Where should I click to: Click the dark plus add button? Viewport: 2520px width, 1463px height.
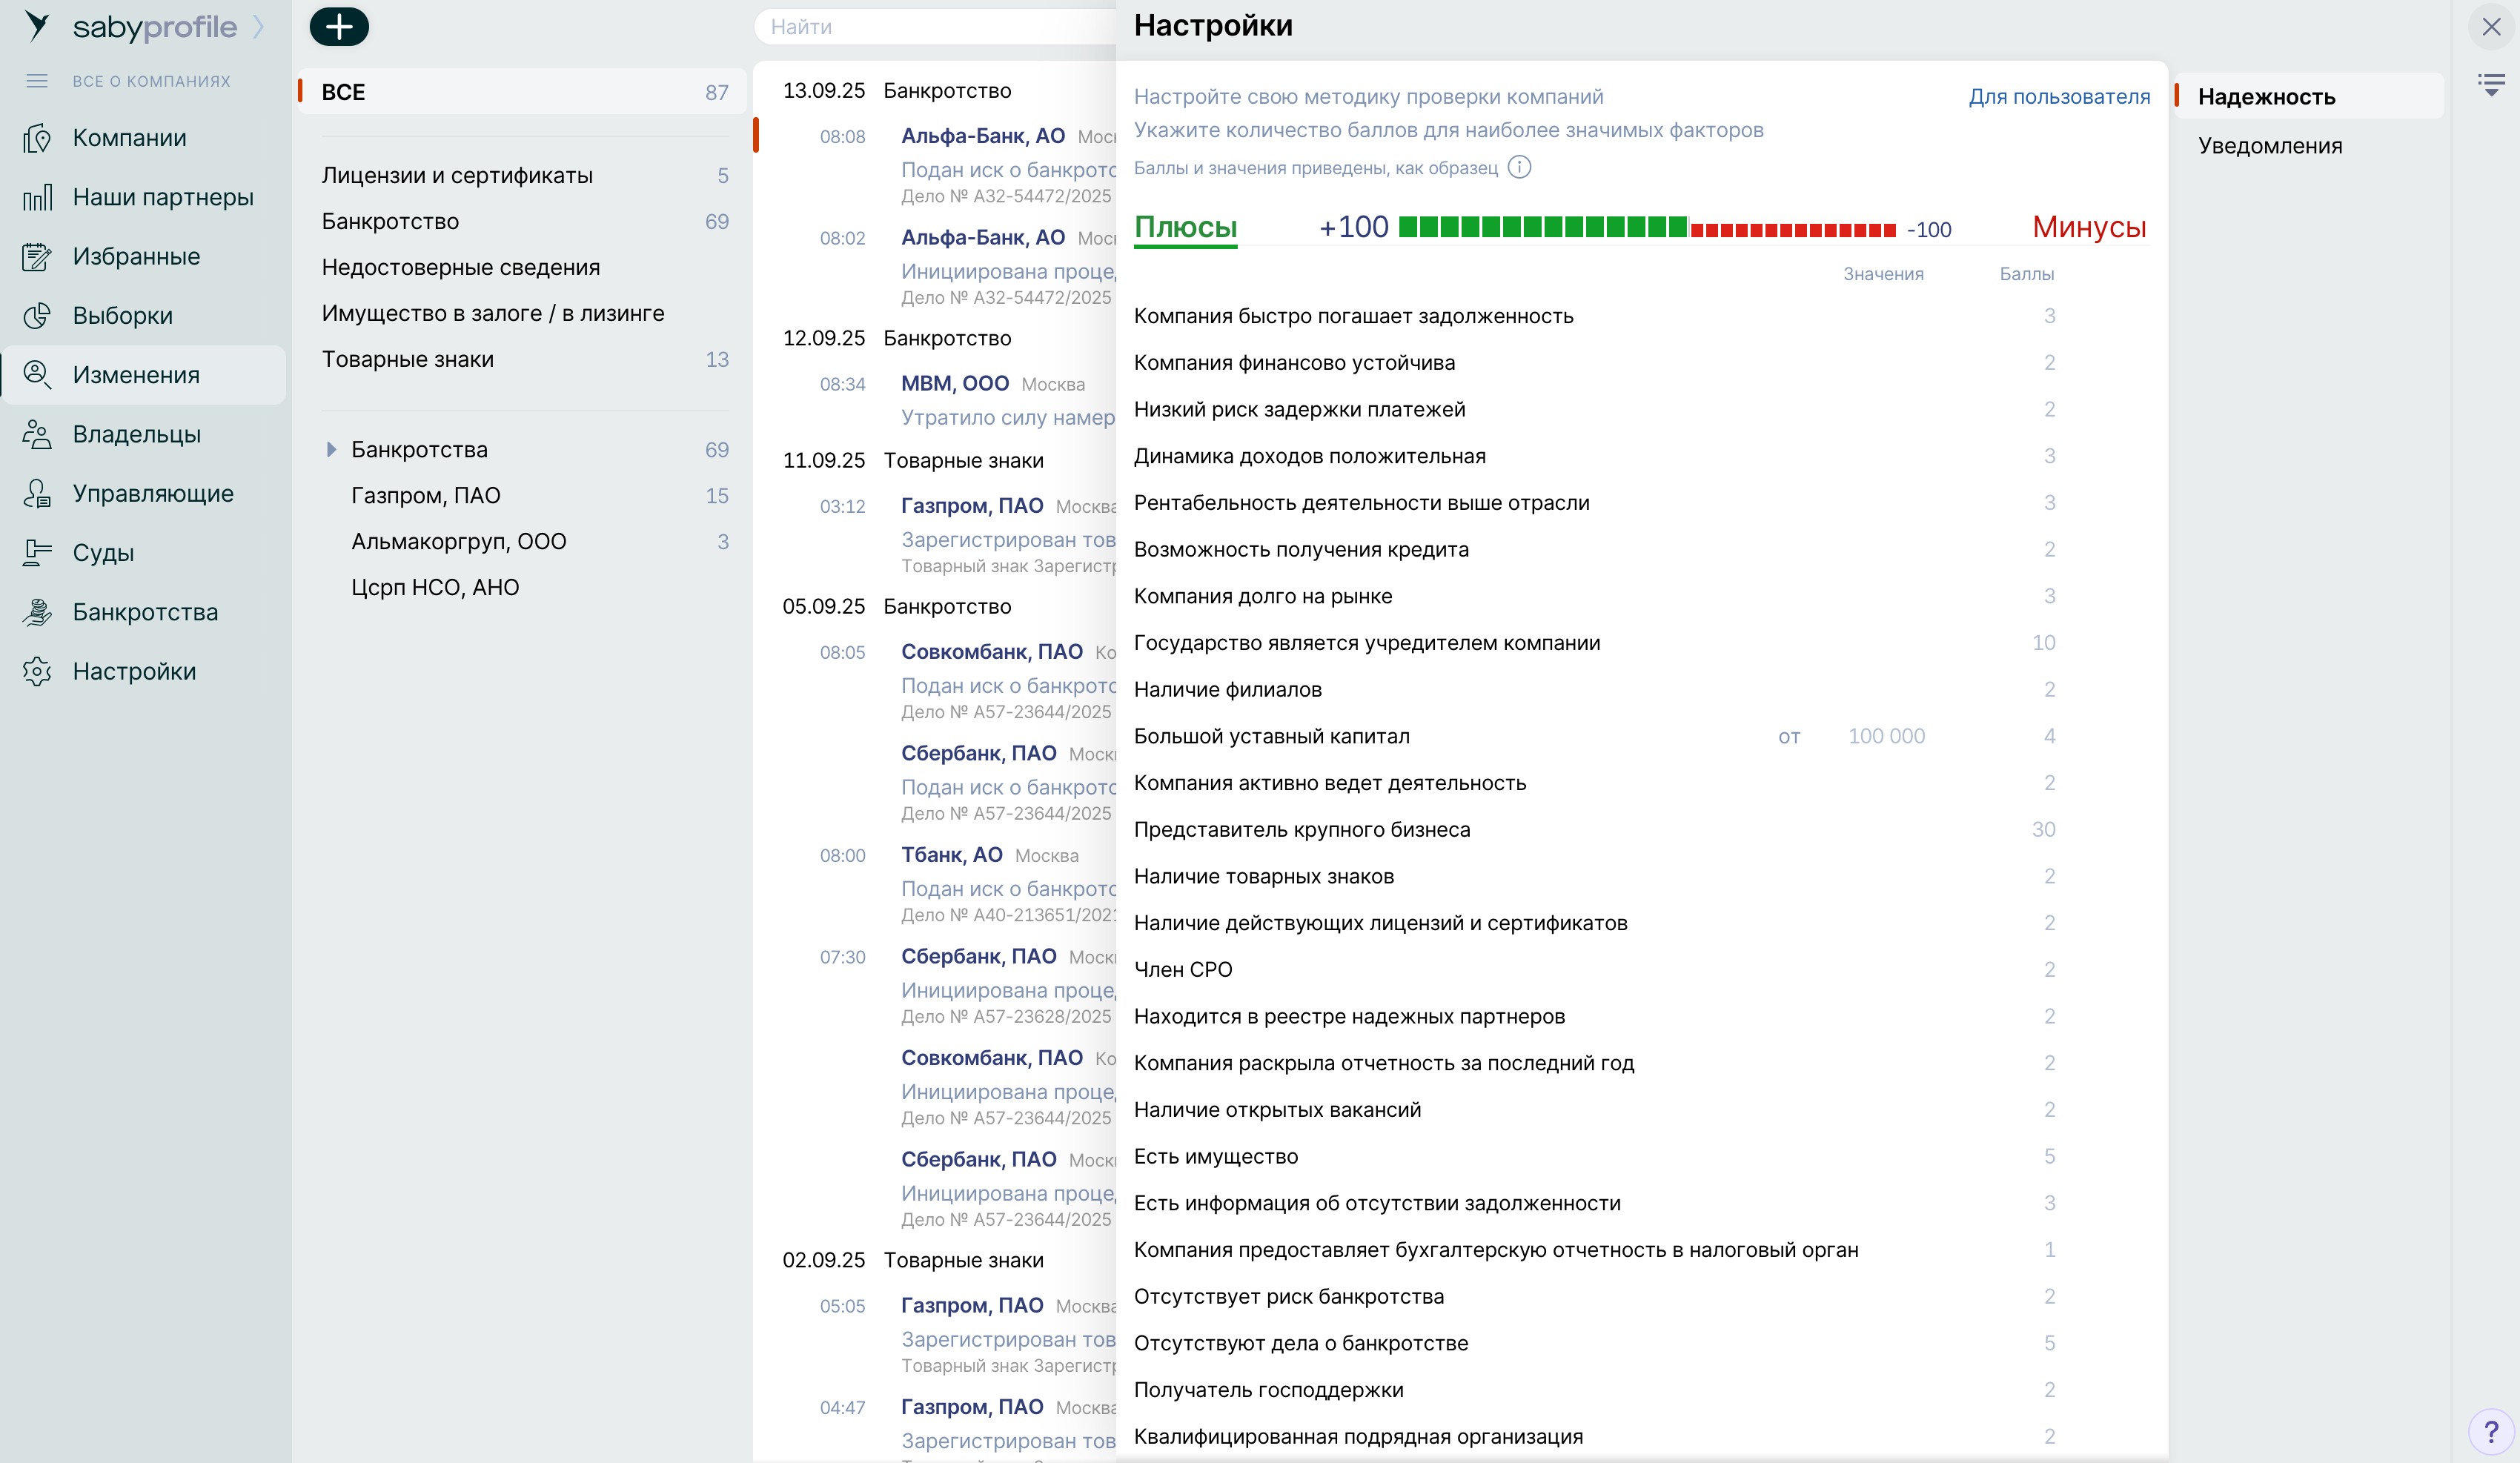pyautogui.click(x=339, y=27)
